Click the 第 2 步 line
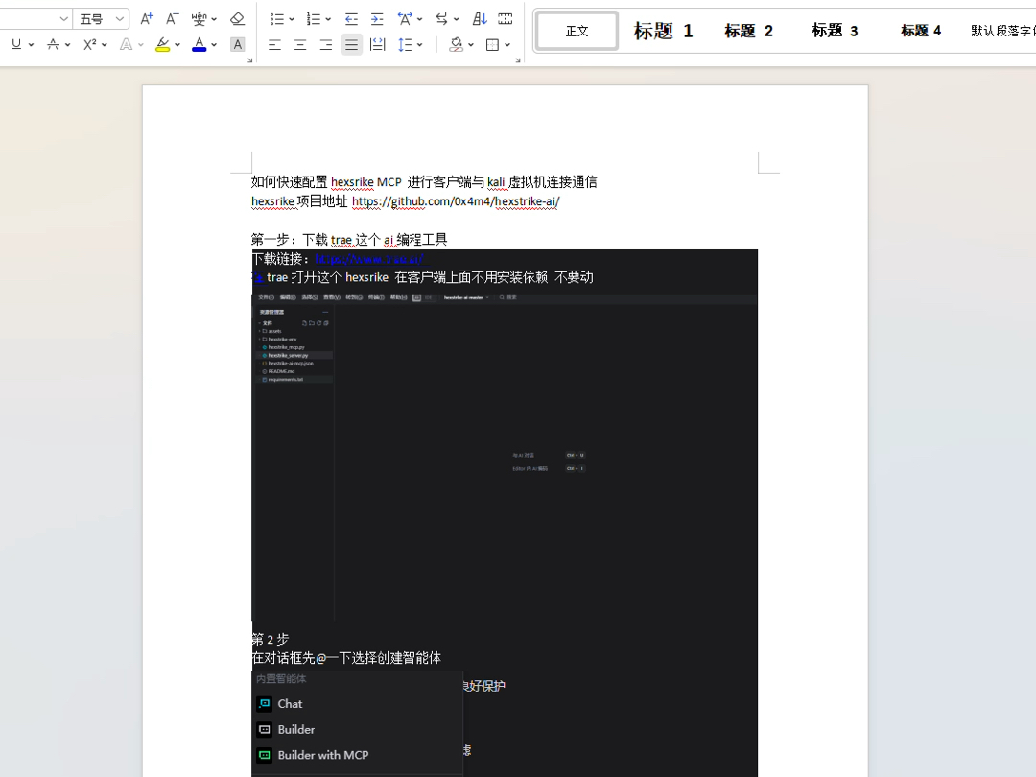Viewport: 1036px width, 777px height. point(271,640)
